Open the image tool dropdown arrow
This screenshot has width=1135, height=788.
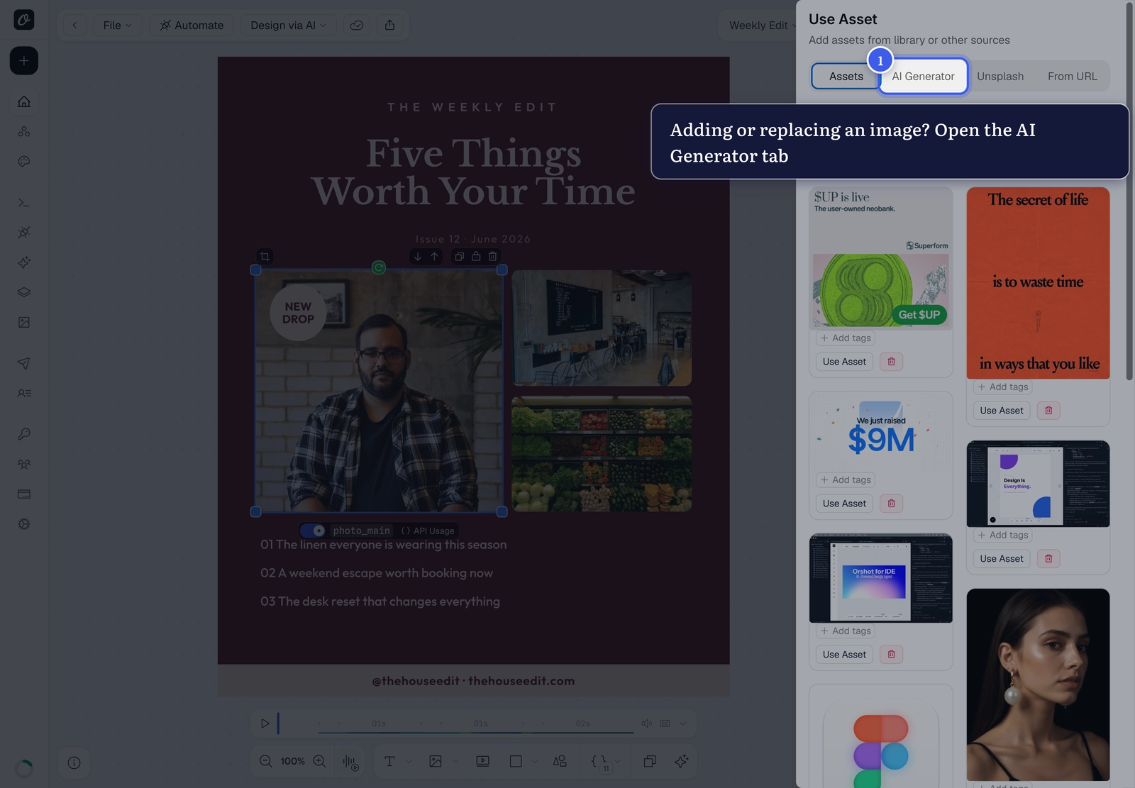tap(455, 762)
